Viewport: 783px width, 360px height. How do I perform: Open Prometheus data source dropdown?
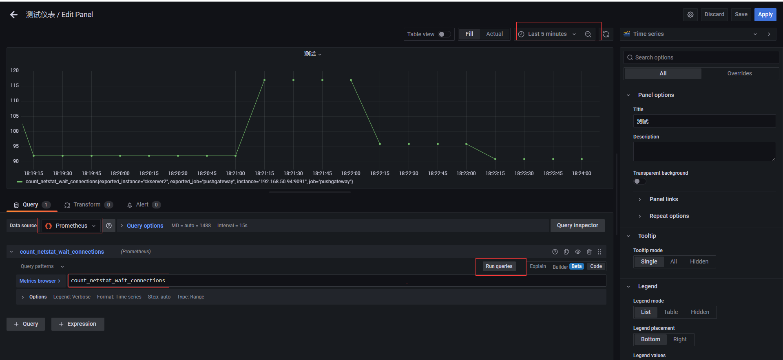(x=71, y=226)
